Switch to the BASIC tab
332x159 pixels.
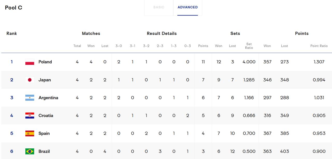(159, 7)
